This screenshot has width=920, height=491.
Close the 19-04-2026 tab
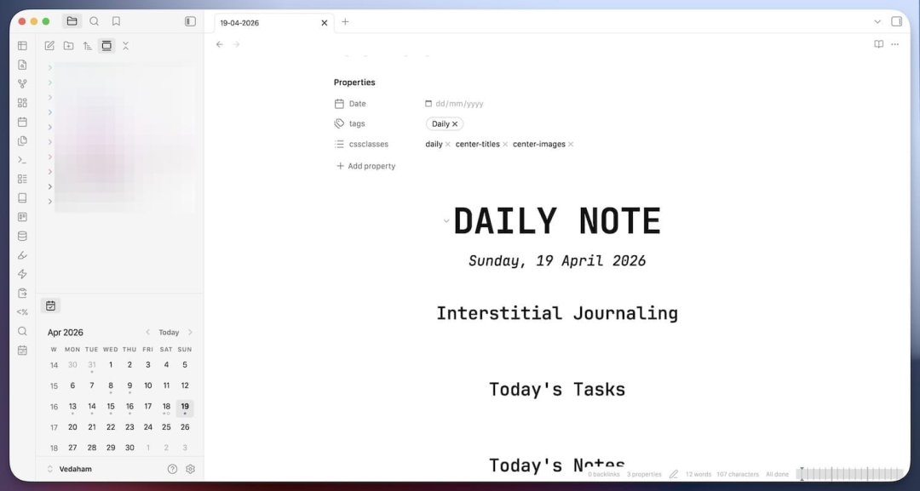tap(324, 23)
